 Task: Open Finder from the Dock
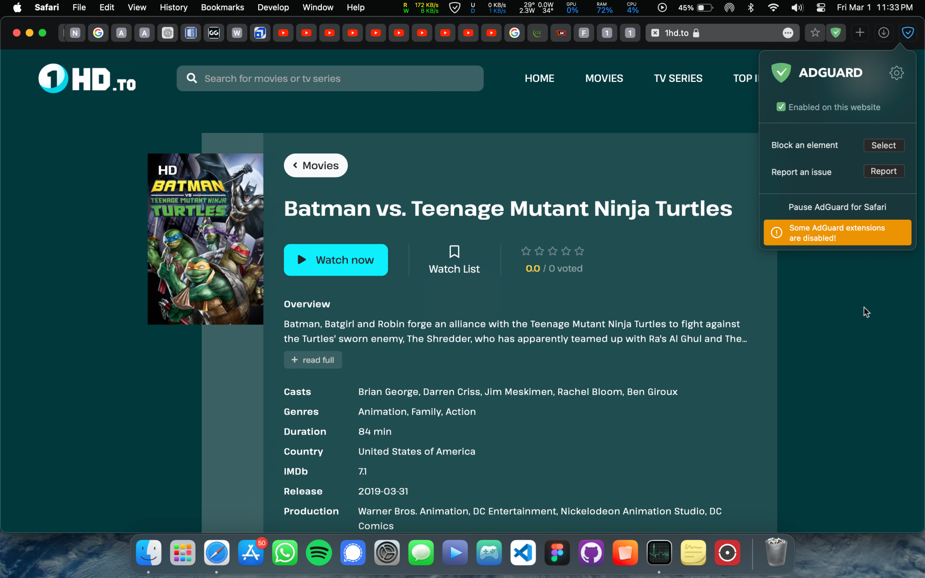click(x=148, y=553)
